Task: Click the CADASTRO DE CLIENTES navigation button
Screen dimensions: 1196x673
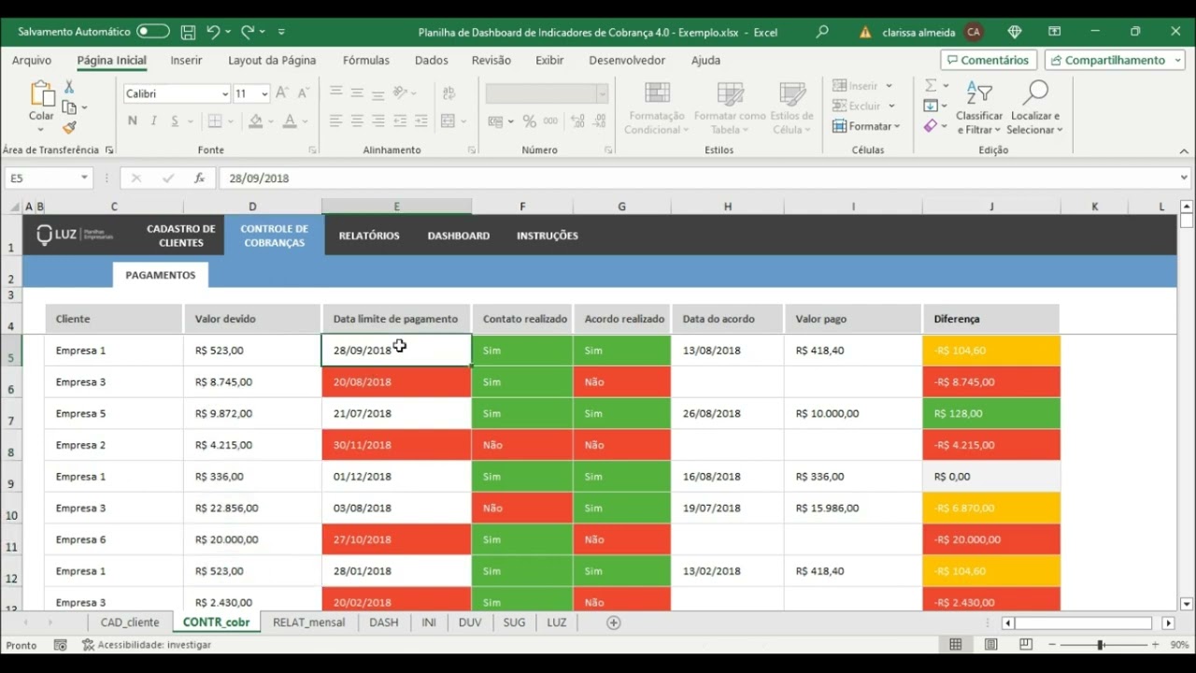Action: click(181, 236)
